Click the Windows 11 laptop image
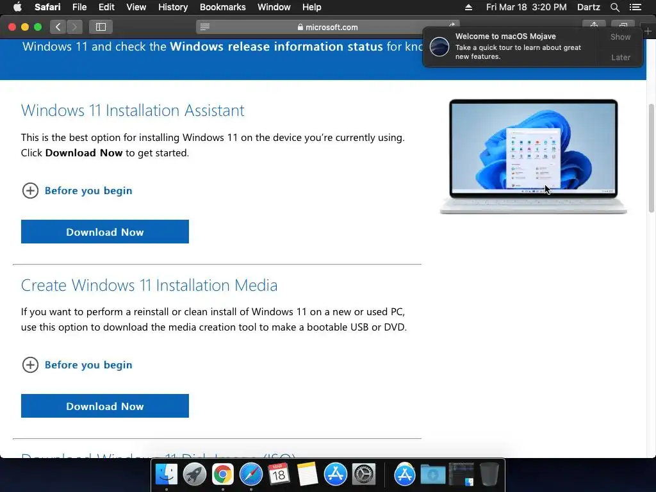 pyautogui.click(x=534, y=156)
